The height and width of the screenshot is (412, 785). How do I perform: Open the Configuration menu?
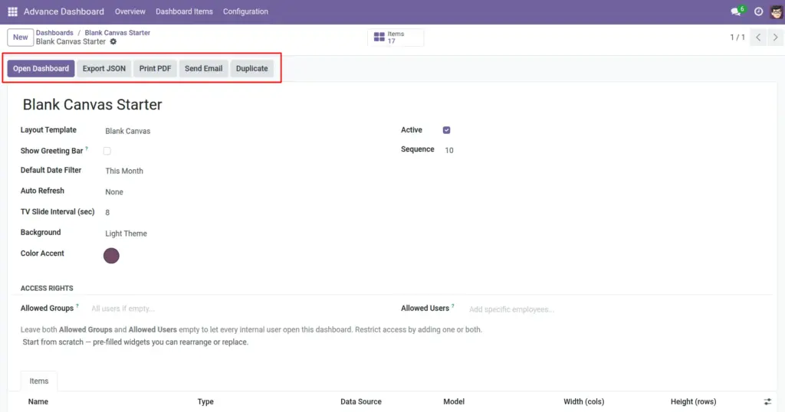[245, 11]
